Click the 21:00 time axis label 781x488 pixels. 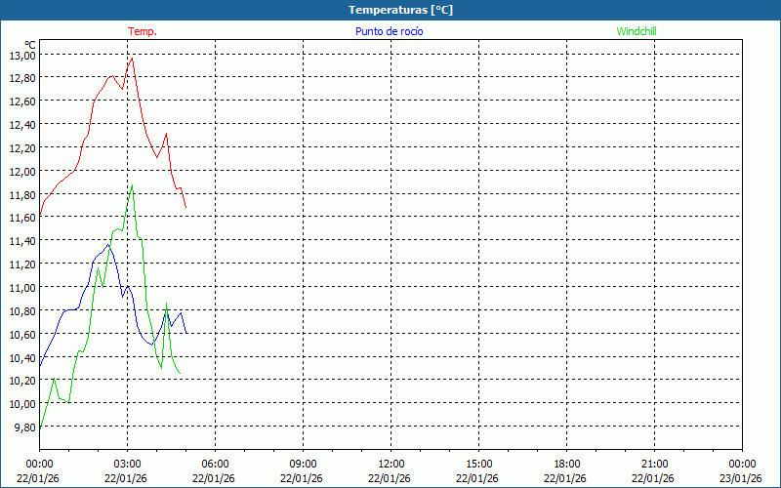654,464
